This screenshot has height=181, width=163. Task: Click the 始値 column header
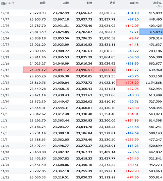click(43, 3)
